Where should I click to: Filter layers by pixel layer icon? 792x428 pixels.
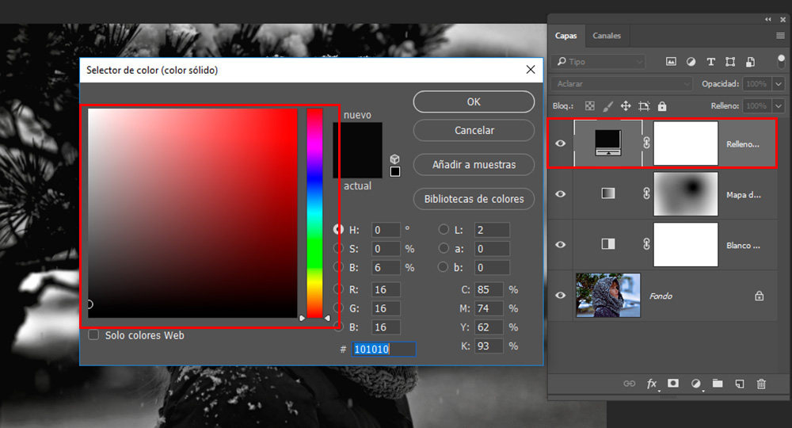pos(671,62)
